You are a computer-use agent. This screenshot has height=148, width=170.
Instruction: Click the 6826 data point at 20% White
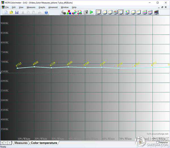[34, 67]
